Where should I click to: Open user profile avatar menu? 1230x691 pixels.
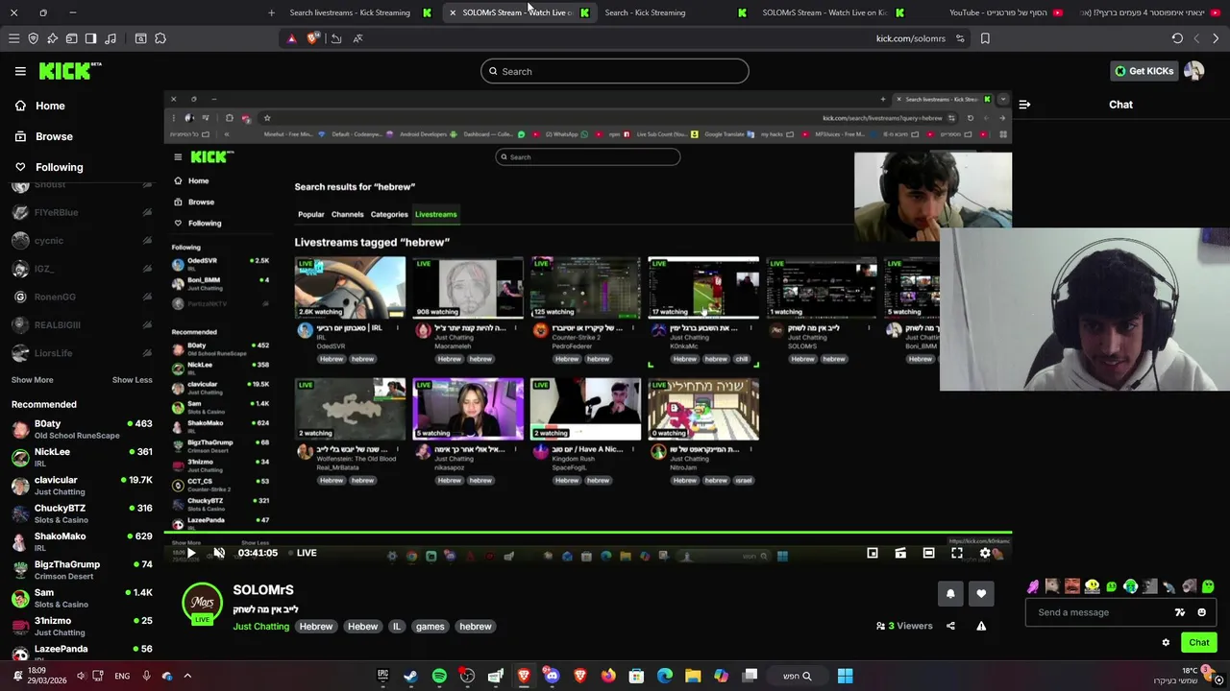click(x=1193, y=71)
